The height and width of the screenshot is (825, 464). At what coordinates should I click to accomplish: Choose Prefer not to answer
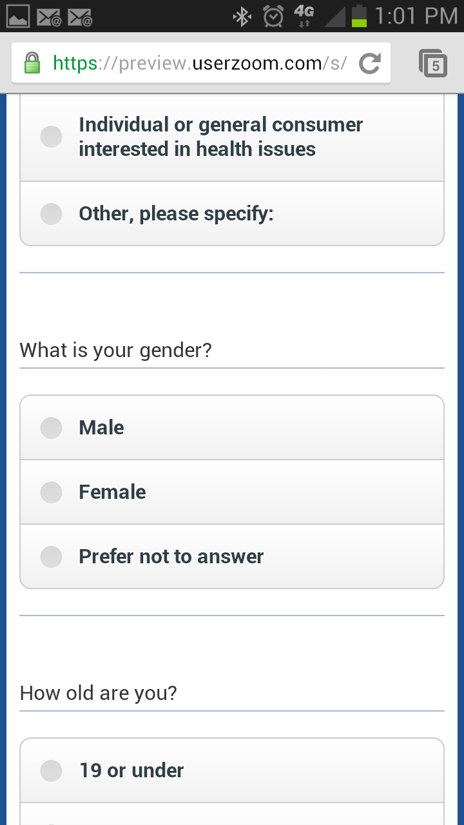(x=51, y=556)
